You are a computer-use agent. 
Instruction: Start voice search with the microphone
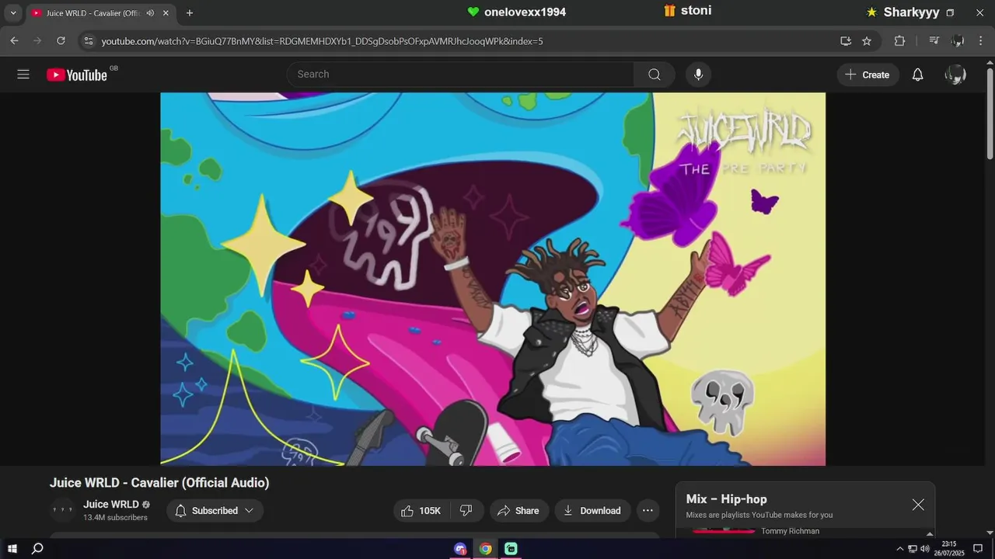click(698, 75)
